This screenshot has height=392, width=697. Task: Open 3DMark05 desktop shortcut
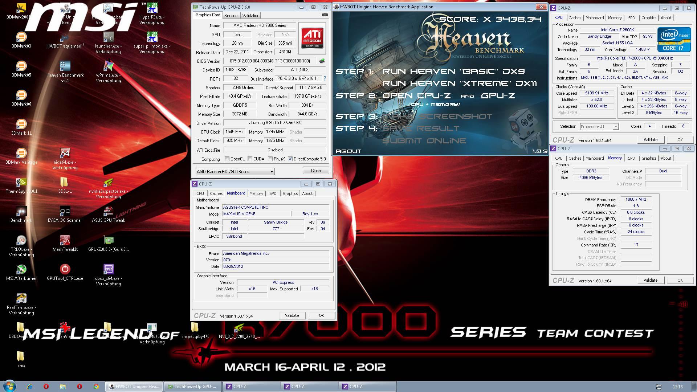[21, 69]
